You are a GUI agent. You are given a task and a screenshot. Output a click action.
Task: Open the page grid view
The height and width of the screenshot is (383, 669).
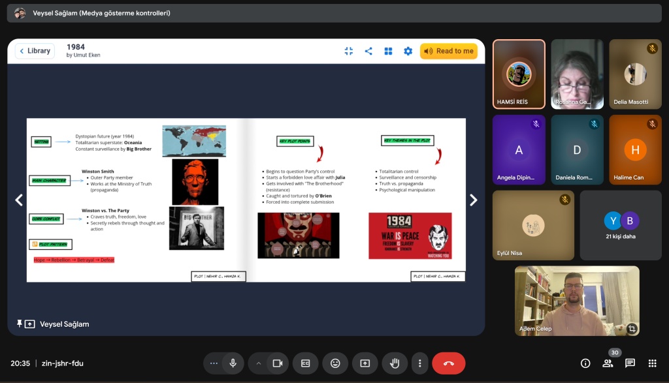388,51
